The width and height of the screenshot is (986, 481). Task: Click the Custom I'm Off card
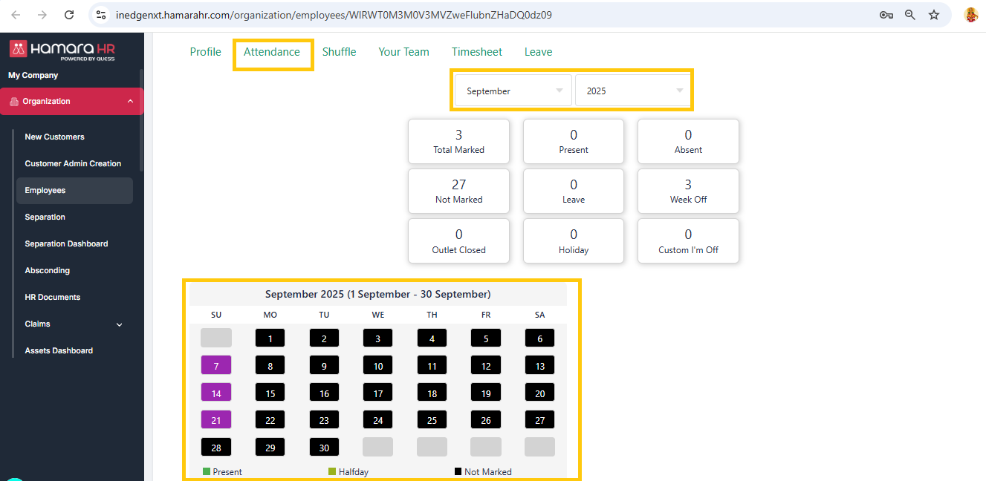point(688,240)
